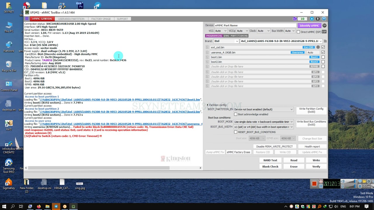Click the file icon beside userarea_4.19GiB.bin
This screenshot has width=374, height=210.
[207, 52]
